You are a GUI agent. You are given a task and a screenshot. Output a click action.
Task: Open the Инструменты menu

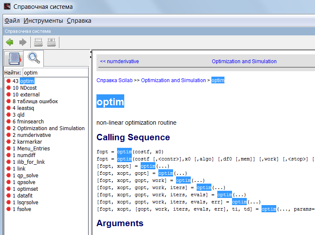[x=43, y=21]
